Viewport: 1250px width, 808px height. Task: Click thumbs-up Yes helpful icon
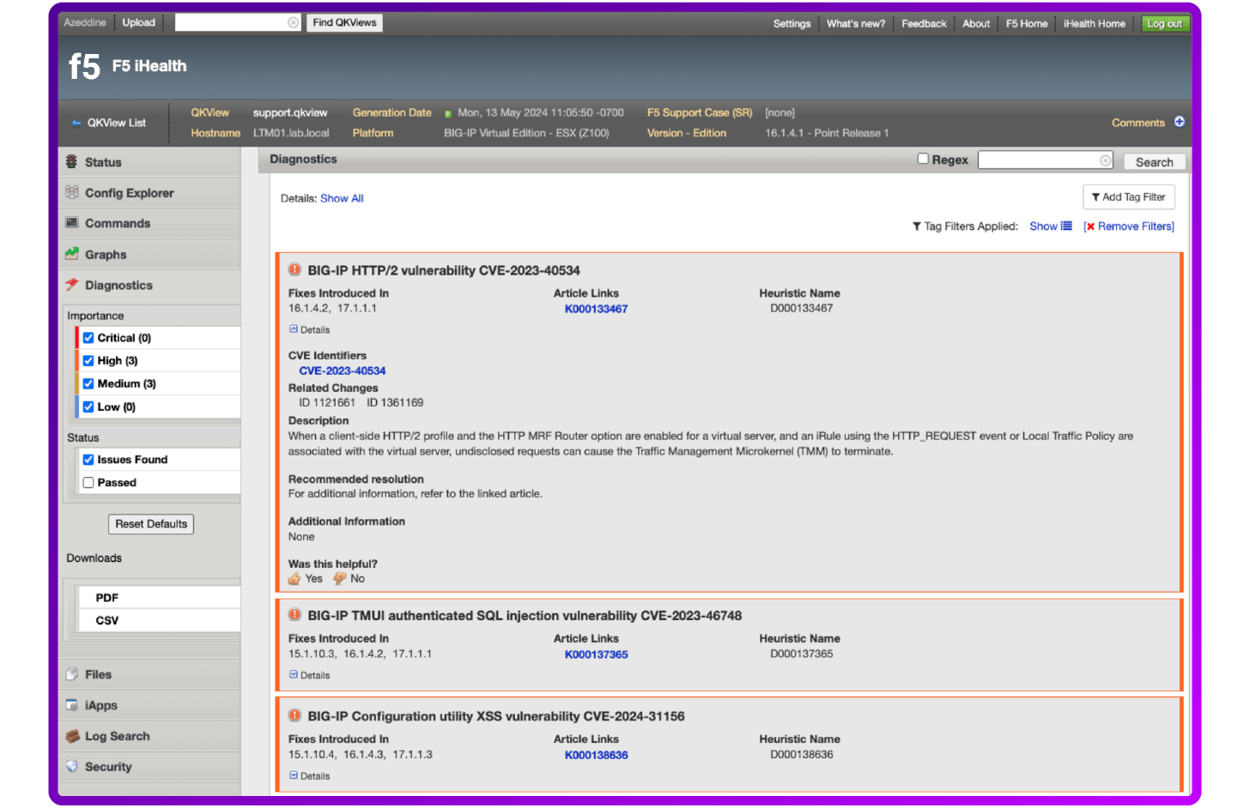[294, 579]
